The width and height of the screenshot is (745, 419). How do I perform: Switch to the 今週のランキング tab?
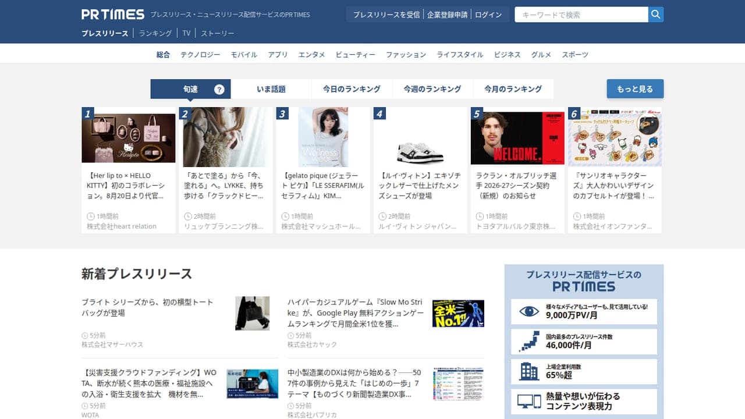(432, 89)
